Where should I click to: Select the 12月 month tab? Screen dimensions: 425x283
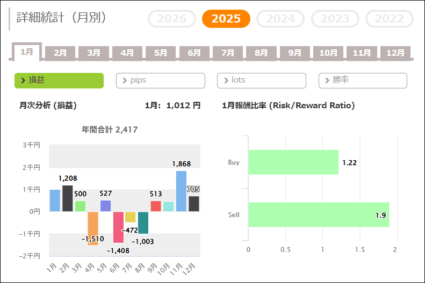coord(395,53)
